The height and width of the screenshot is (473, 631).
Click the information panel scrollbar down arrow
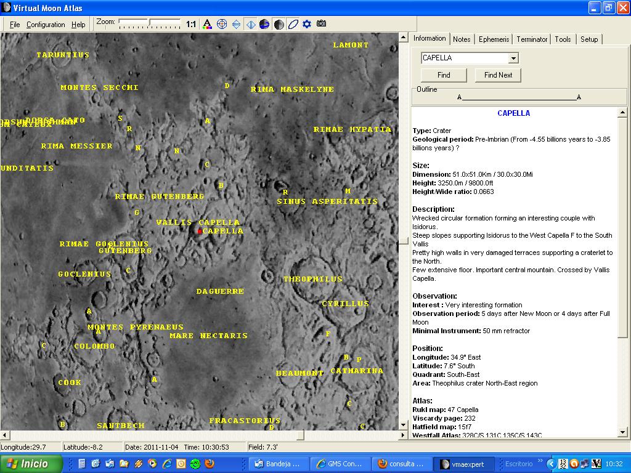(622, 433)
